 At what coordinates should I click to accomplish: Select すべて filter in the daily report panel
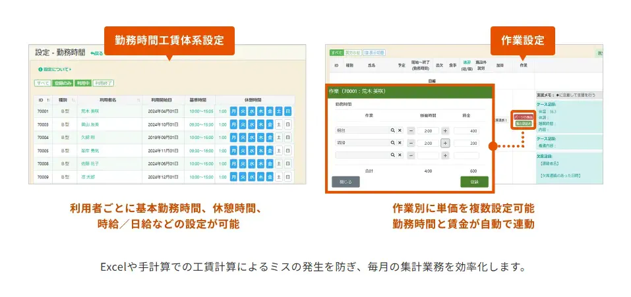(336, 53)
